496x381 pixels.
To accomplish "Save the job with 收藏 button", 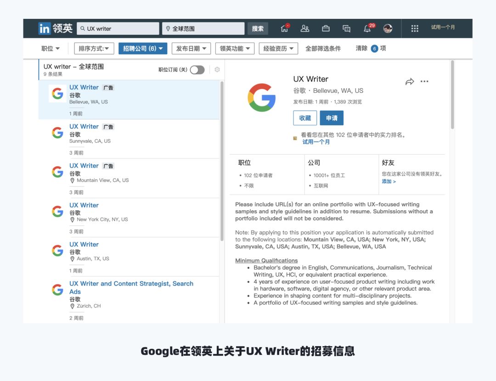I will point(305,118).
